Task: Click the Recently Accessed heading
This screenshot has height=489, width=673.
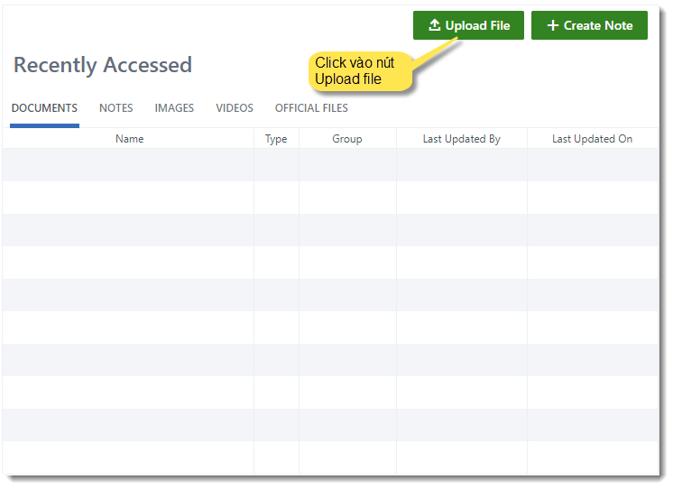Action: (x=103, y=65)
